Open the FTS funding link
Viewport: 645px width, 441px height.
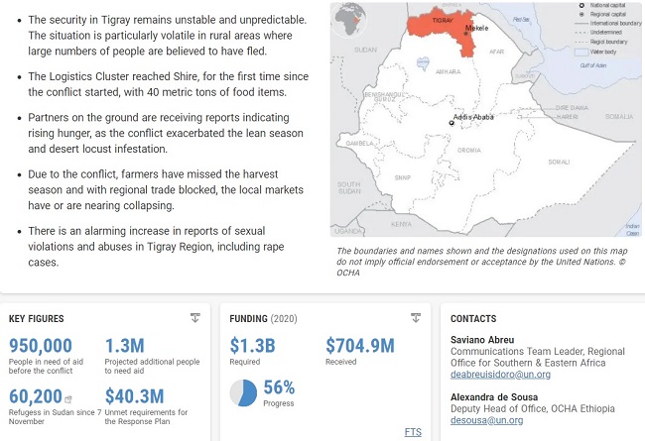pos(413,432)
